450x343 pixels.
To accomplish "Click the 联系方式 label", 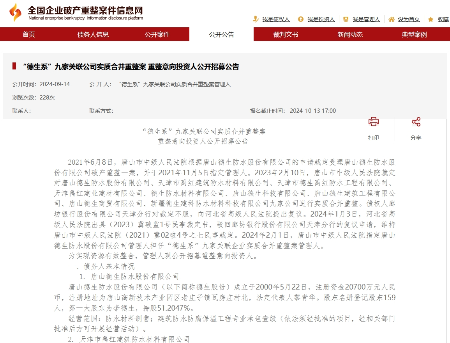I will point(101,111).
